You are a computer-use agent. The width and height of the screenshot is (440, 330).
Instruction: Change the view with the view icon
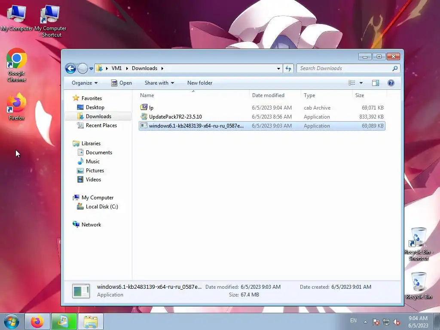click(352, 83)
